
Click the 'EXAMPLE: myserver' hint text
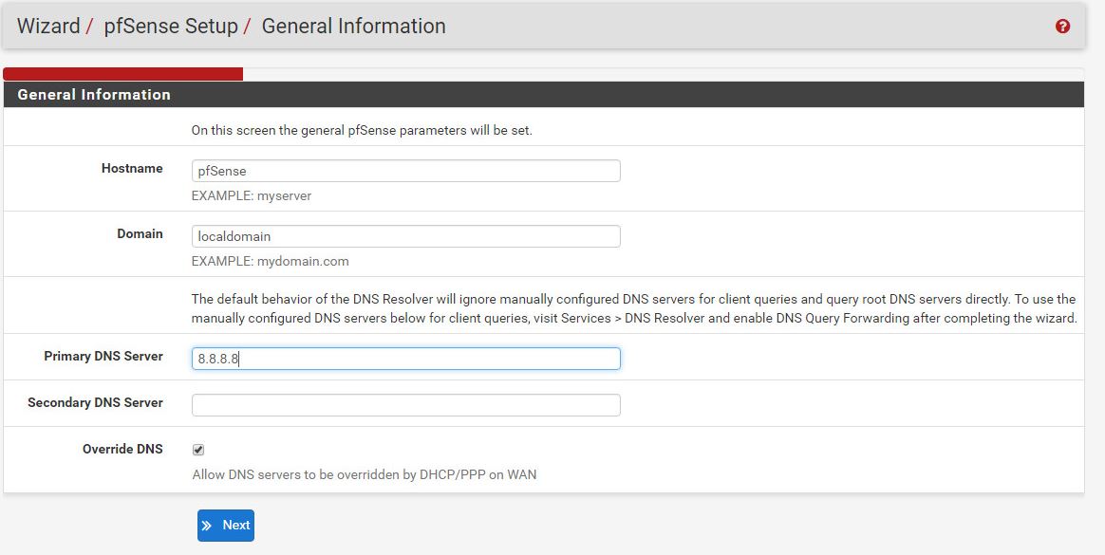252,195
